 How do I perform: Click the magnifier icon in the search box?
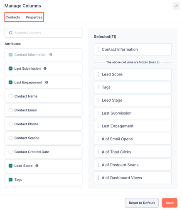[11, 33]
